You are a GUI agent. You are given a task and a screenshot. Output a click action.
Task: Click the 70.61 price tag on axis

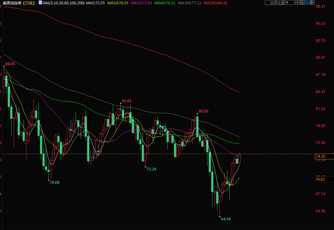pos(320,179)
